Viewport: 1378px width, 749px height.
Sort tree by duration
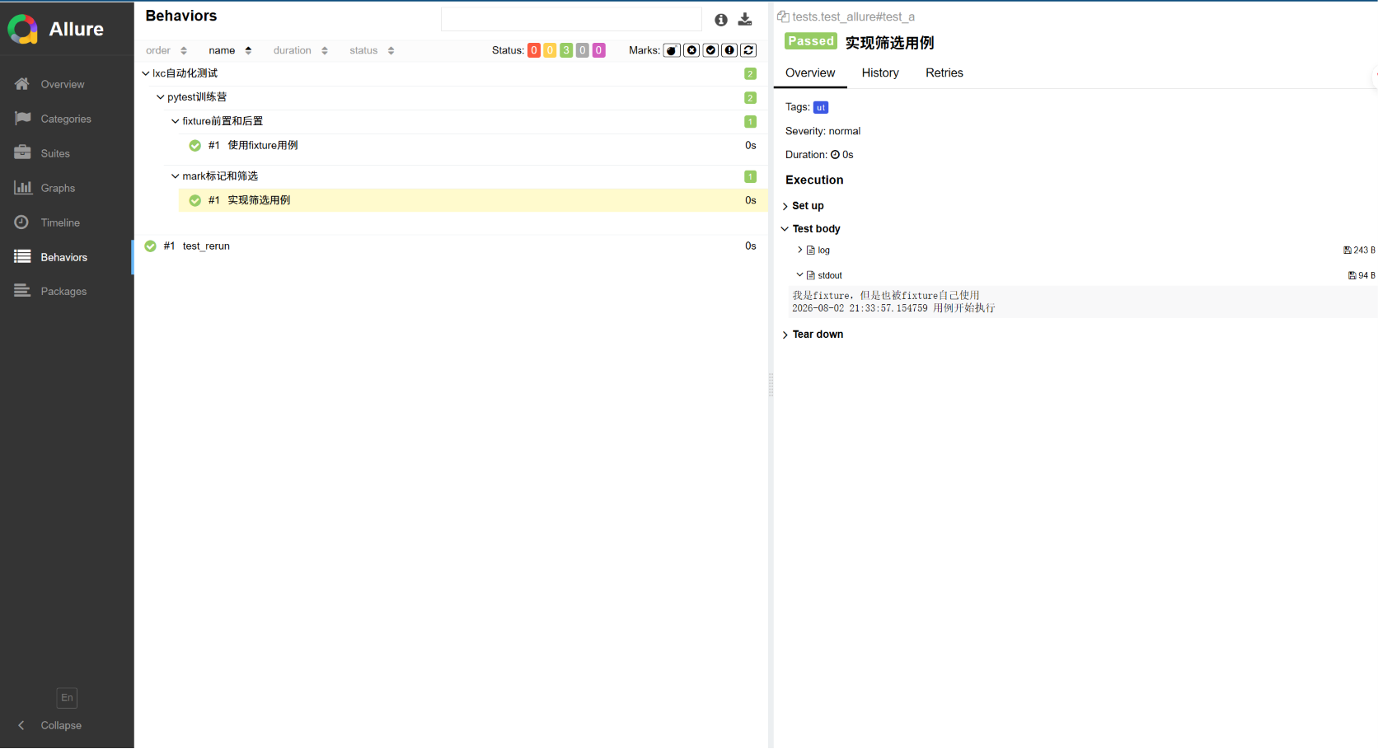tap(301, 50)
